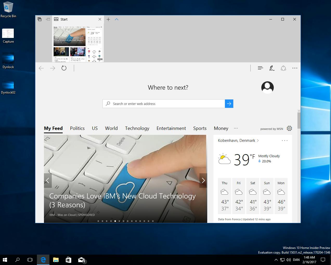This screenshot has height=265, width=331.
Task: Open the Start tab preview thumbnail
Action: 78,44
